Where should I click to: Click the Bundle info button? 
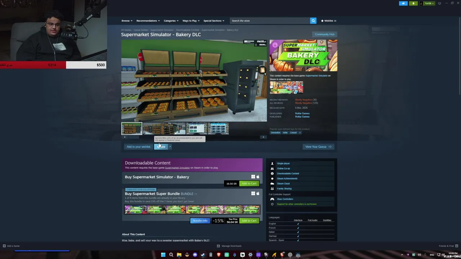click(x=200, y=221)
